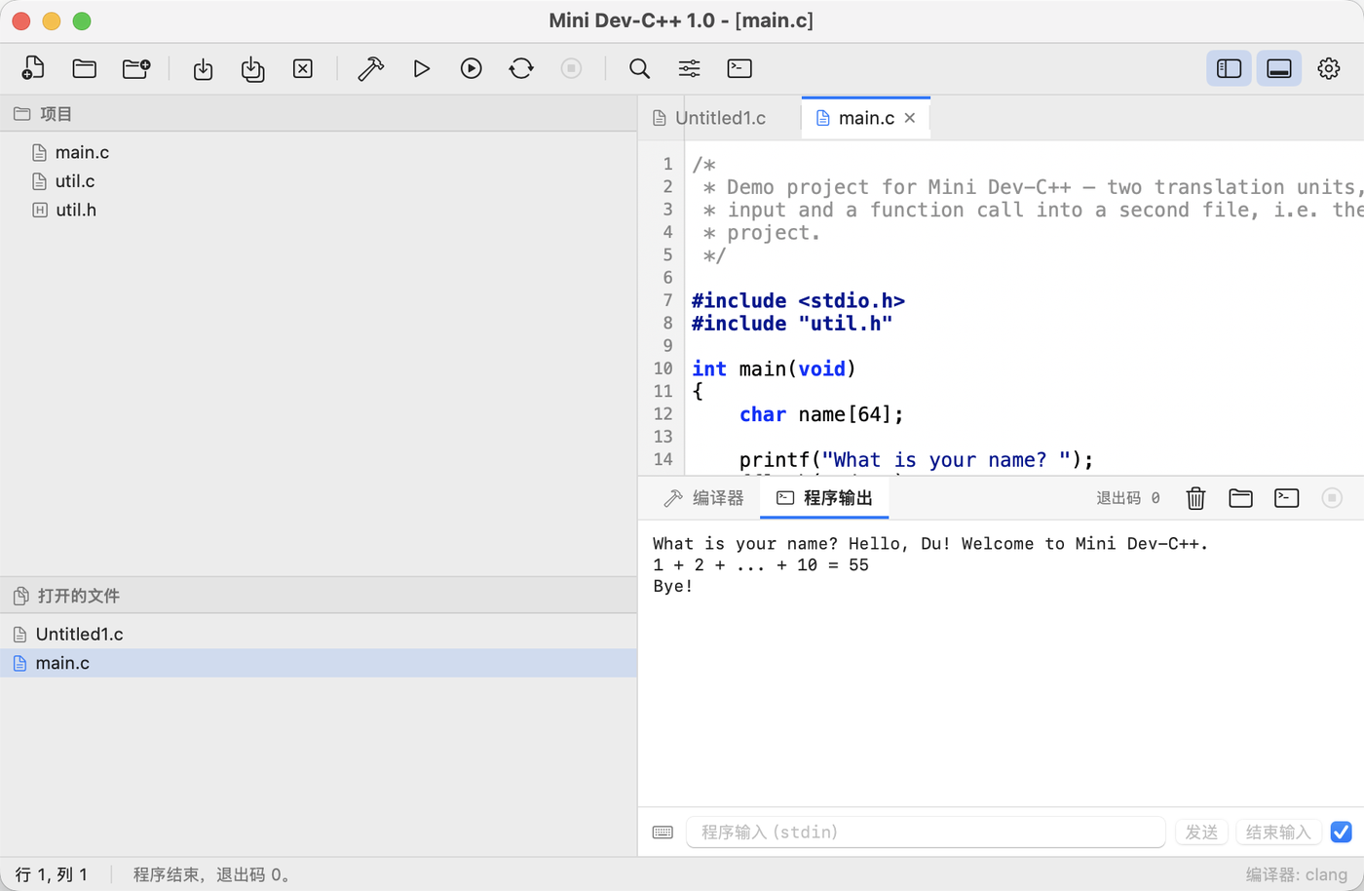
Task: Select Untitled1.c in open files list
Action: click(x=319, y=634)
